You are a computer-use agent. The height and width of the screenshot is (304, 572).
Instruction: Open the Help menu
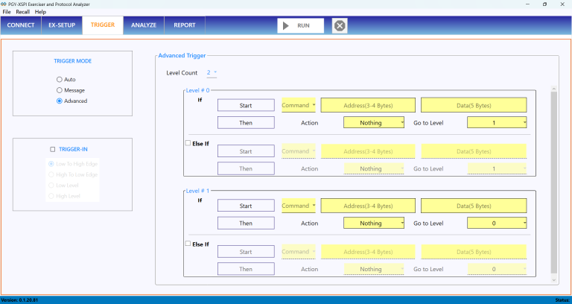tap(40, 12)
